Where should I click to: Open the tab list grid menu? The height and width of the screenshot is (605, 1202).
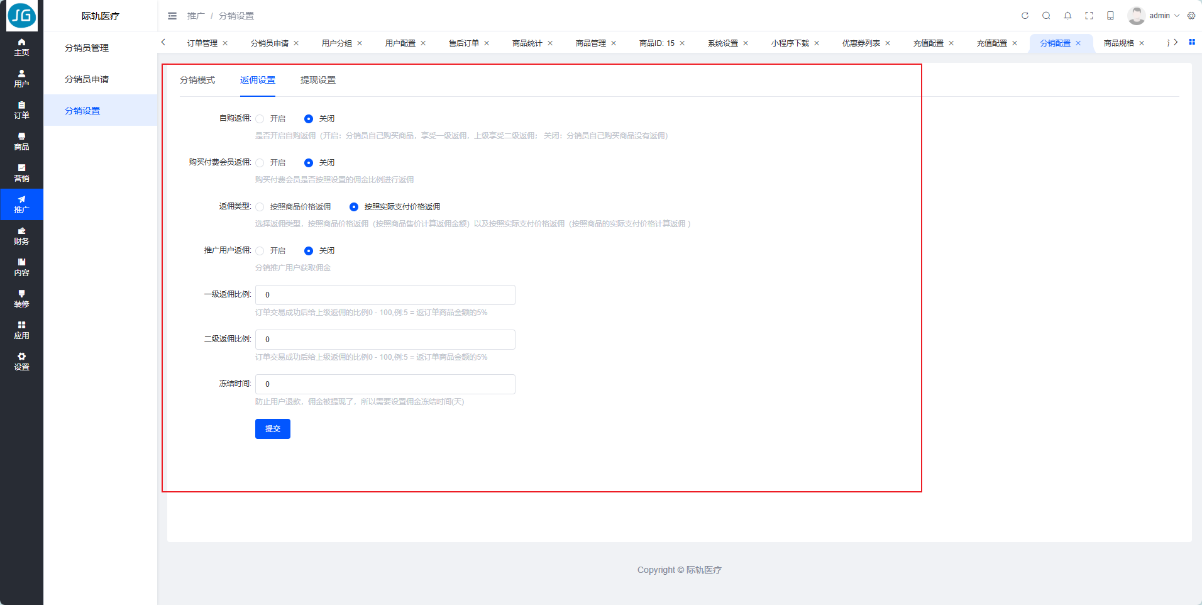pyautogui.click(x=1192, y=42)
